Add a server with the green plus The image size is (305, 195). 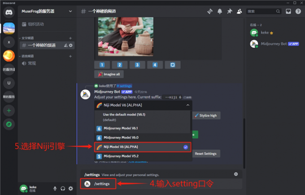9,110
